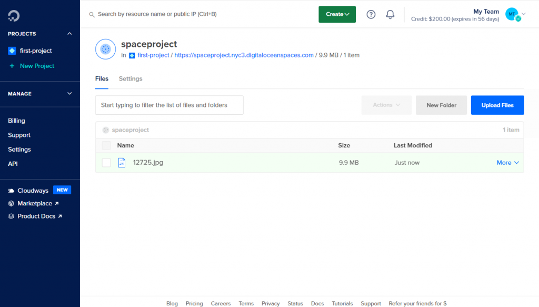Screen dimensions: 539x307
Task: Click the DigitalOcean logo
Action: 14,15
